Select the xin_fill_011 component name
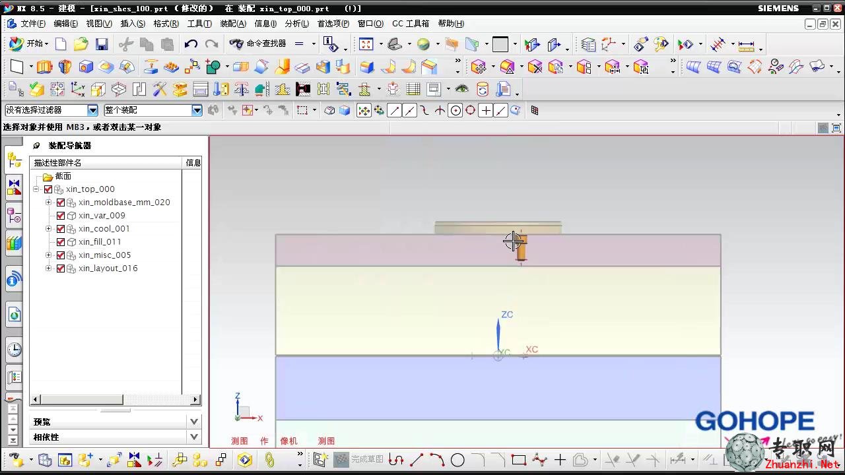The image size is (845, 475). (x=100, y=242)
